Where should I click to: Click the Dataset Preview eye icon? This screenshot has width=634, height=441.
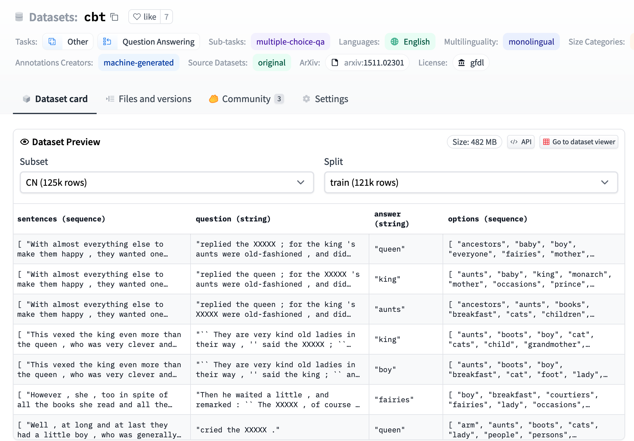coord(24,142)
